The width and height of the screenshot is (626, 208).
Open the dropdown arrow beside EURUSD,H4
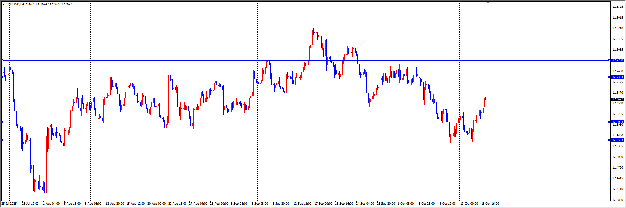(4, 4)
